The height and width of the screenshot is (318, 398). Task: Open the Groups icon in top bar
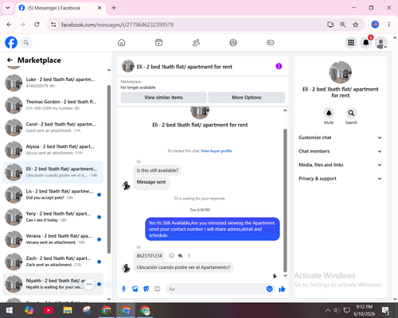point(233,42)
